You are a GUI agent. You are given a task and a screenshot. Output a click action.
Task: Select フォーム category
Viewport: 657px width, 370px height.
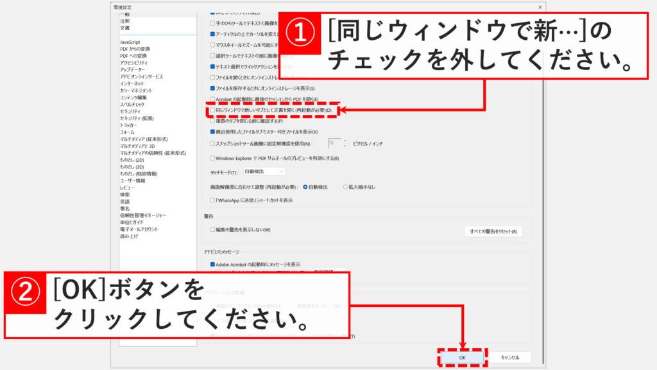(127, 132)
